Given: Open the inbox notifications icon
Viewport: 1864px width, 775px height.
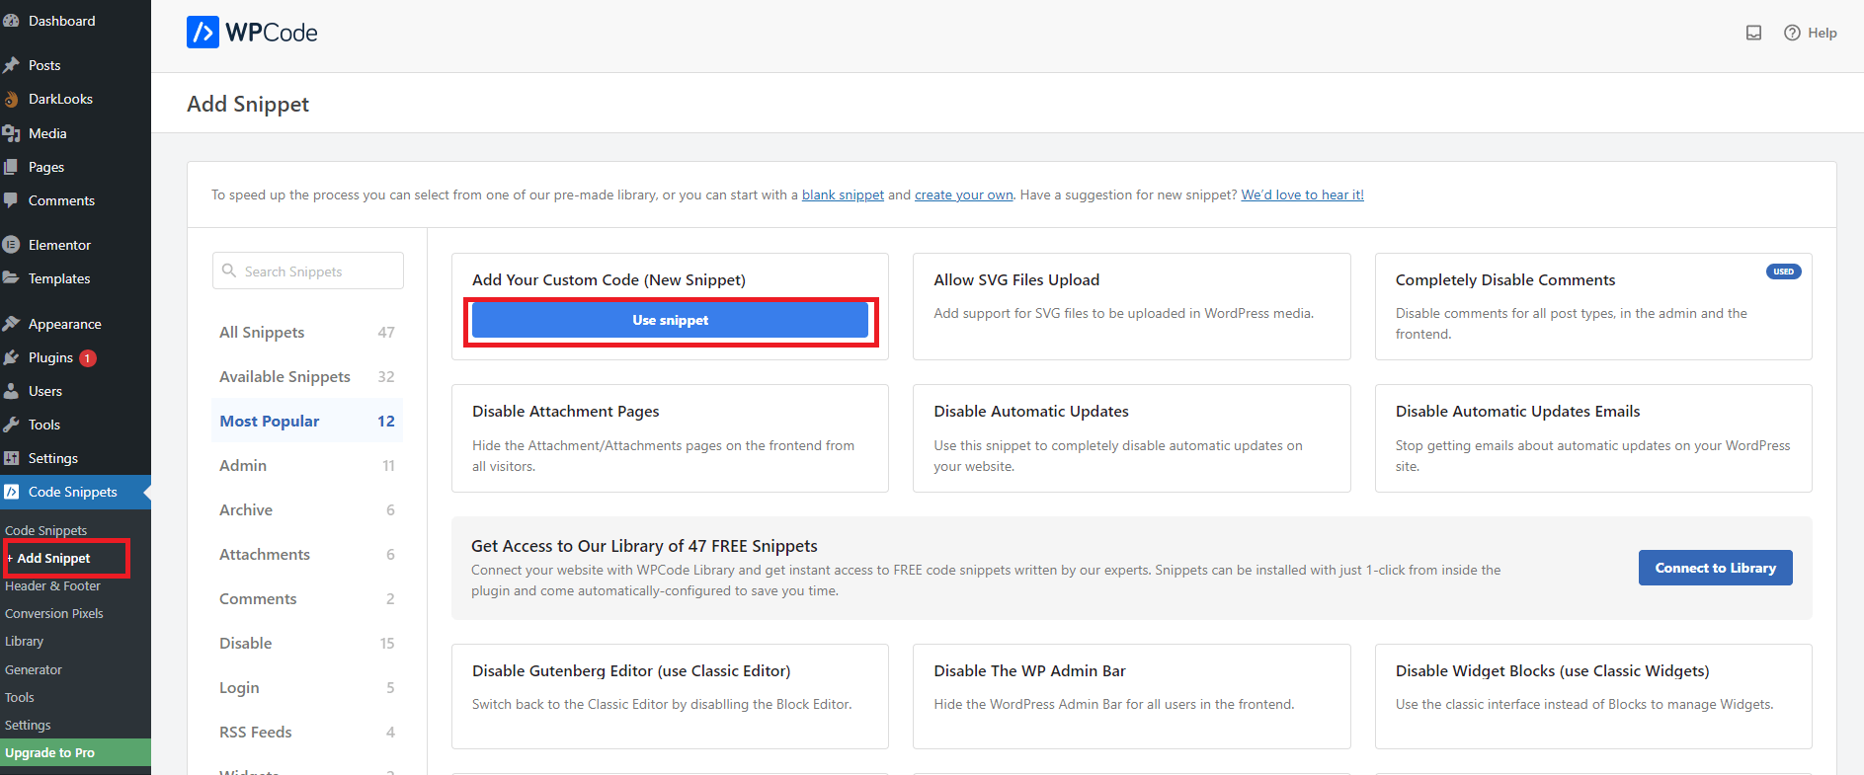Looking at the screenshot, I should point(1753,33).
